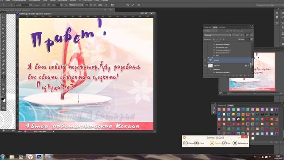Open the layer blend mode dropdown
The image size is (284, 160).
(x=217, y=35)
